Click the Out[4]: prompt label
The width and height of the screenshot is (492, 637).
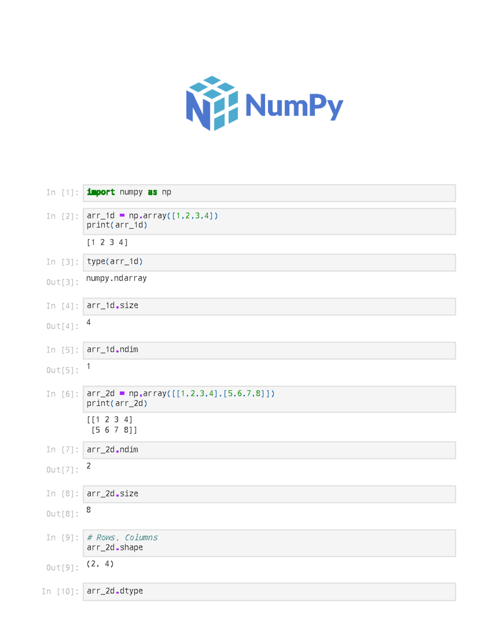(x=62, y=326)
